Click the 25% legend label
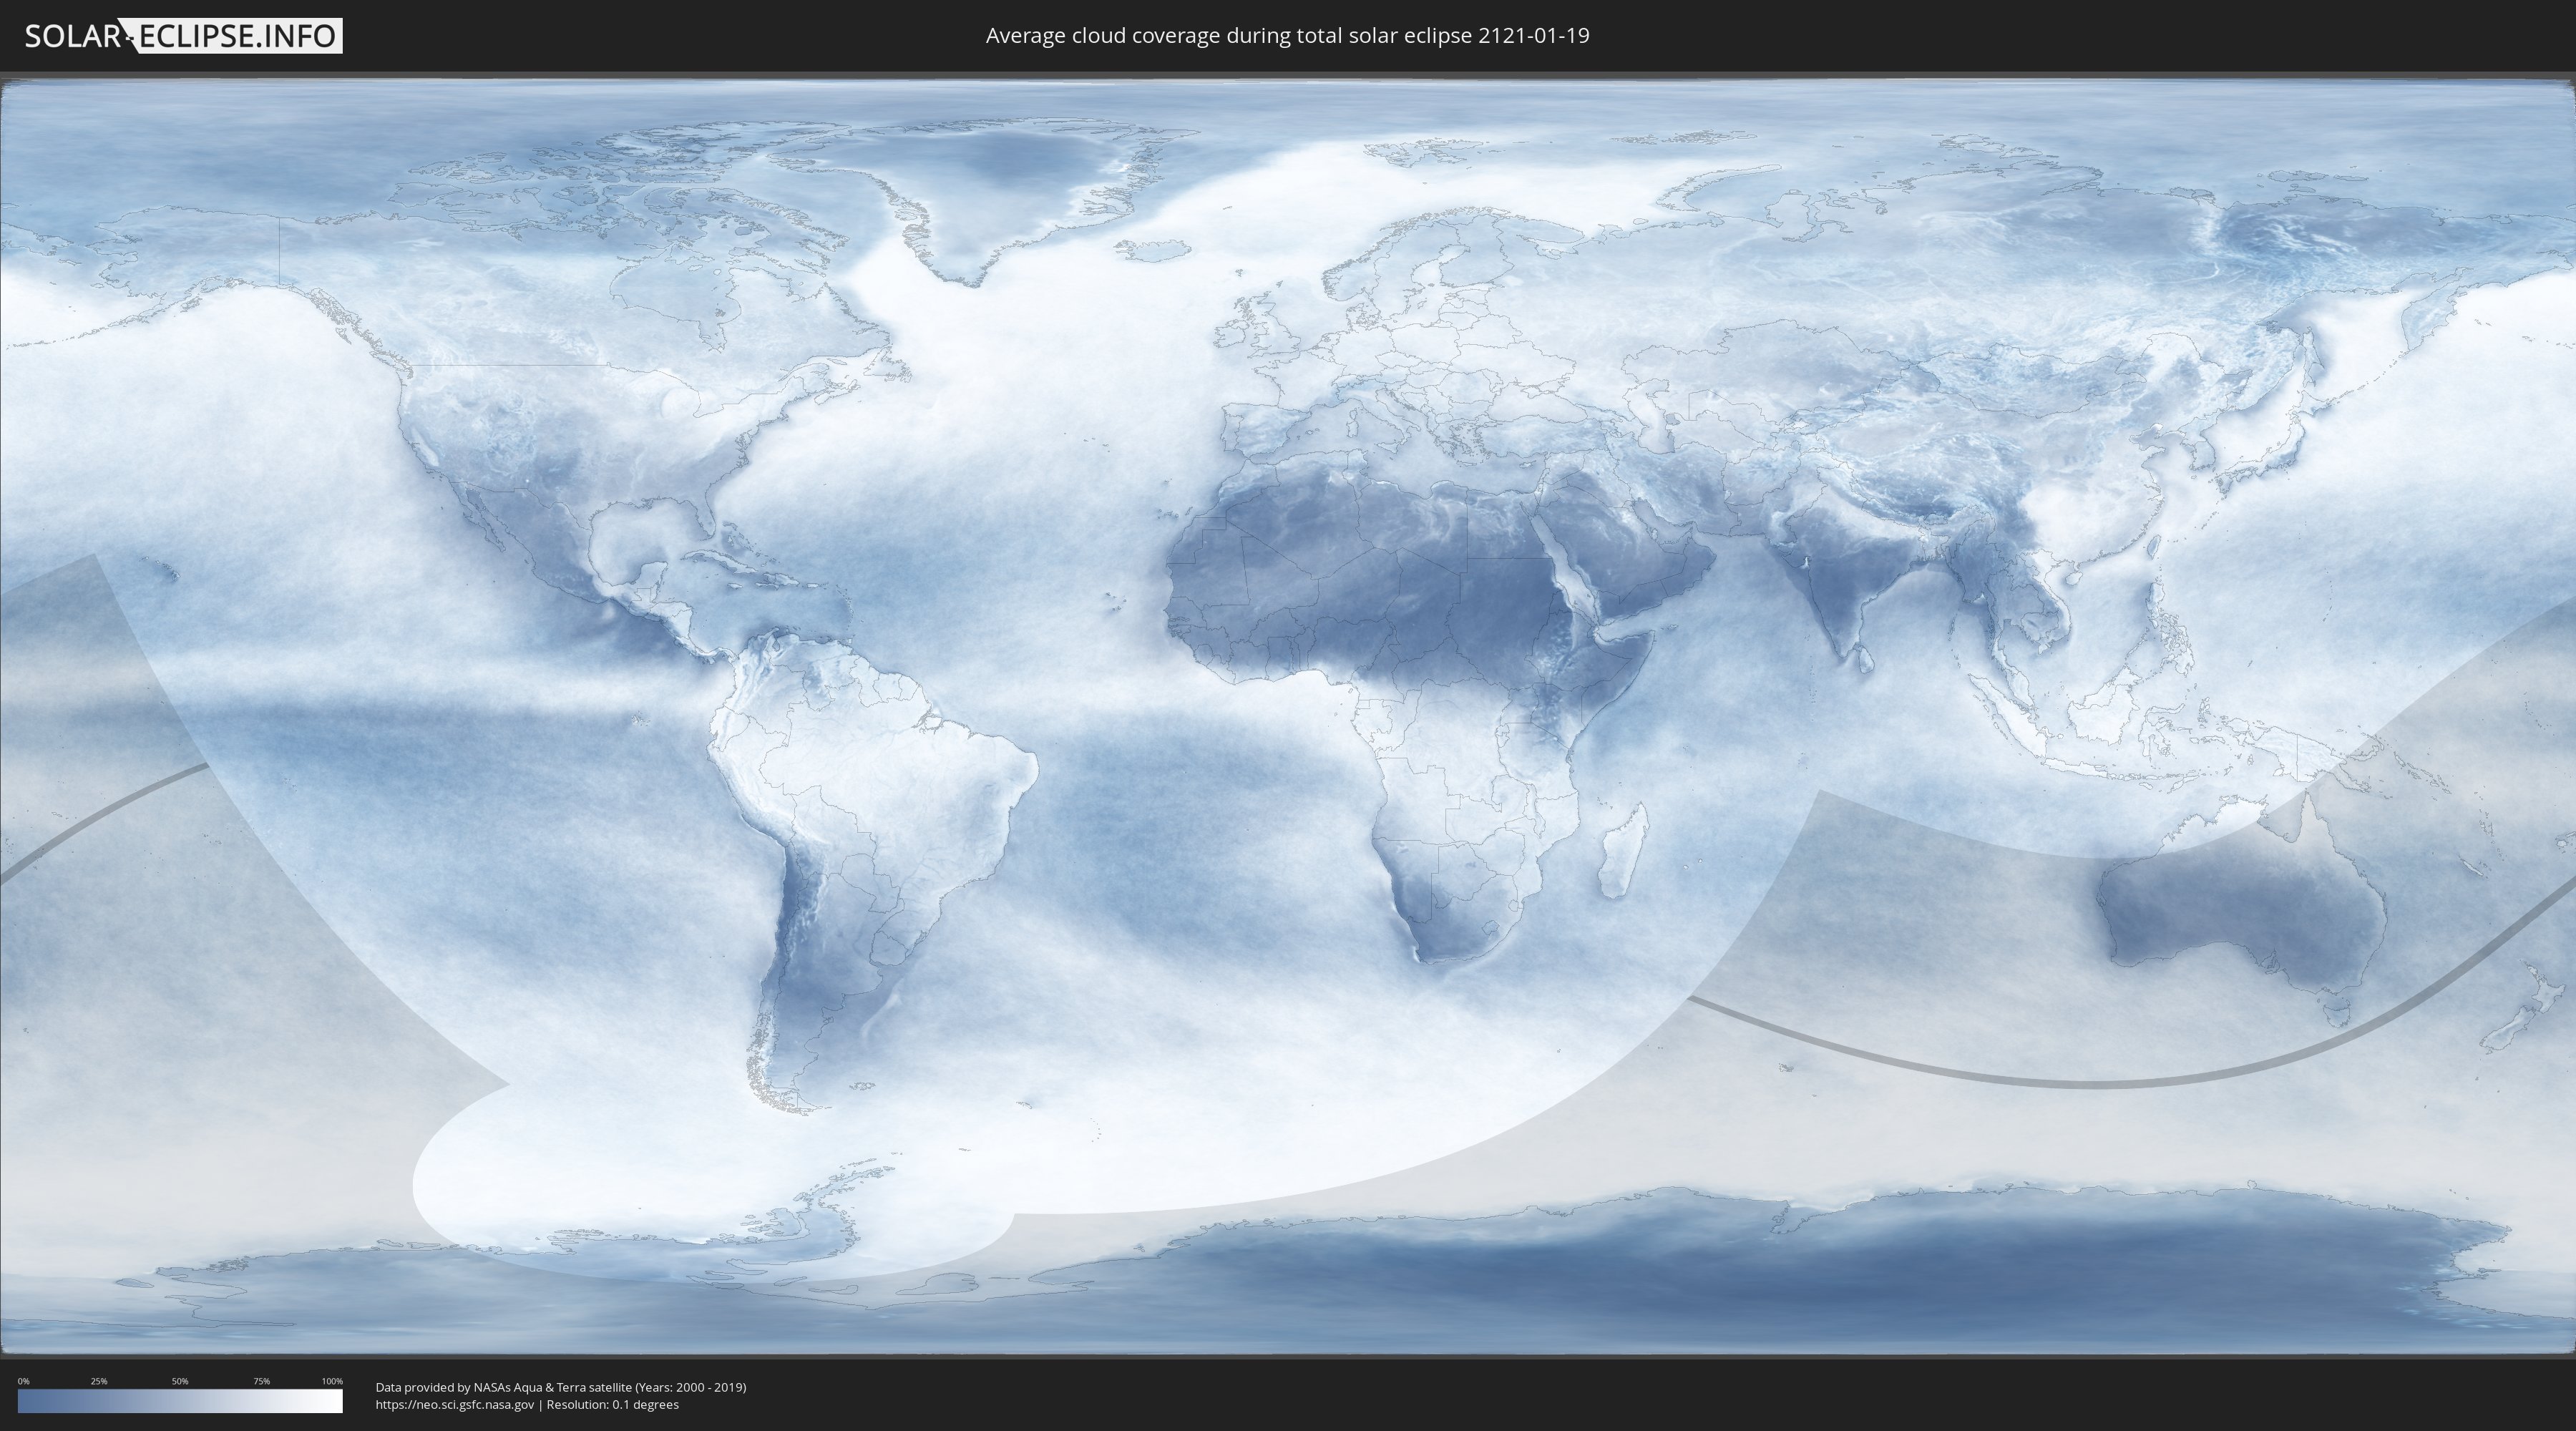The width and height of the screenshot is (2576, 1431). (x=99, y=1381)
